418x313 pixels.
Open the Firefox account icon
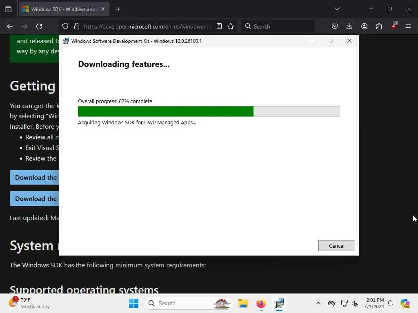point(364,26)
